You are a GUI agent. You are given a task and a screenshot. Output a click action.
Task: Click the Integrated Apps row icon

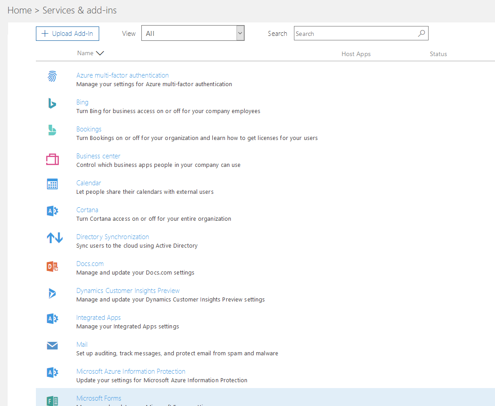coord(53,319)
